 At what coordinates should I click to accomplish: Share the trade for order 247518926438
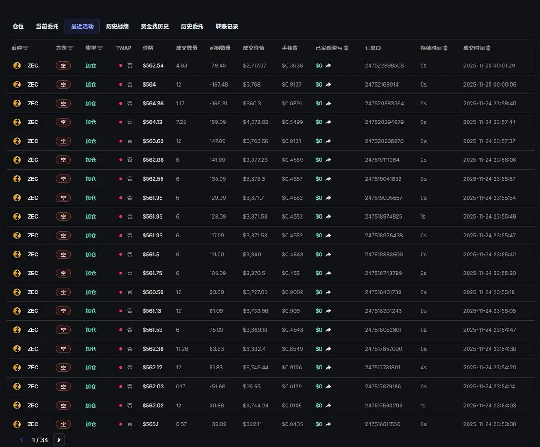point(328,236)
